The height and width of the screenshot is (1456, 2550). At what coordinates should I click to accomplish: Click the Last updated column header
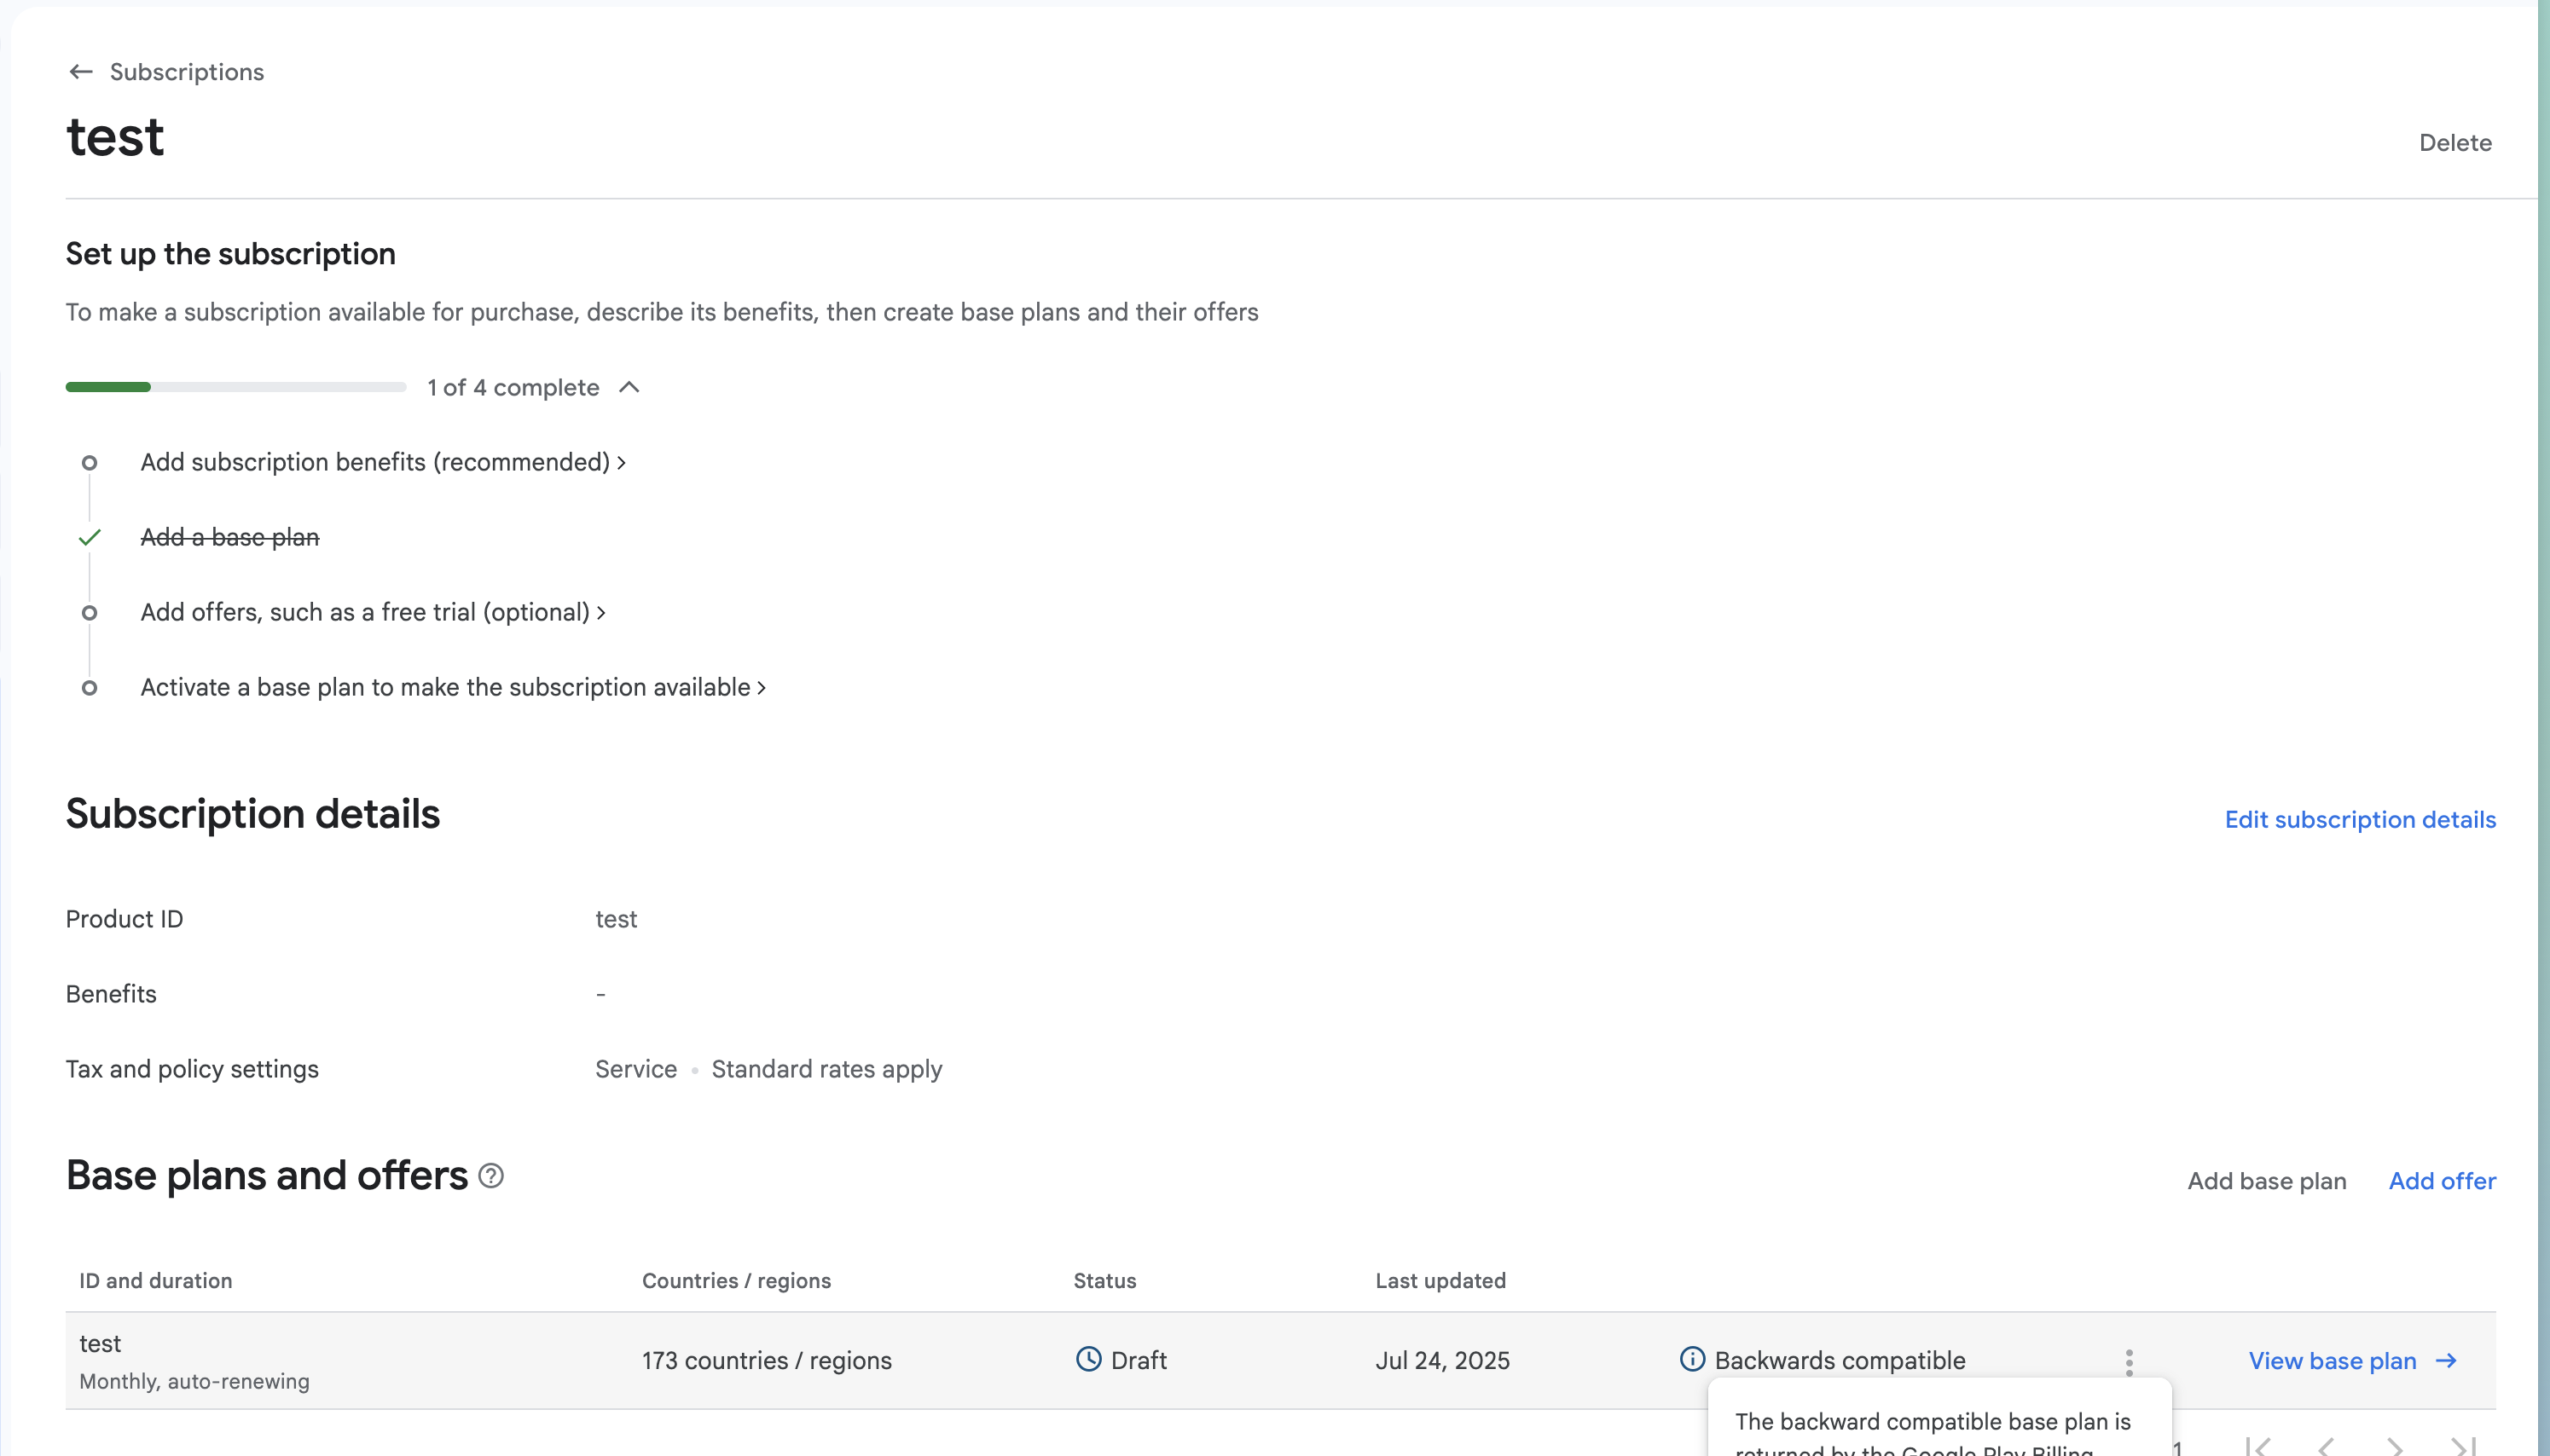pyautogui.click(x=1440, y=1281)
